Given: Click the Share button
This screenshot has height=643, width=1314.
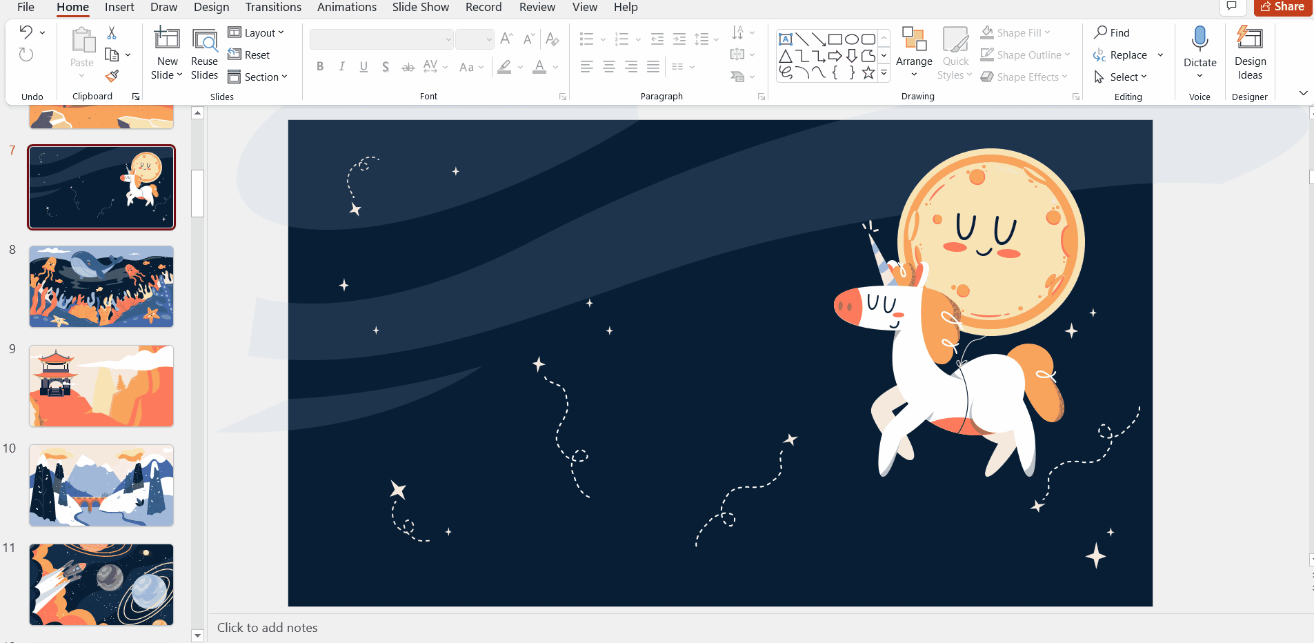Looking at the screenshot, I should click(x=1282, y=7).
